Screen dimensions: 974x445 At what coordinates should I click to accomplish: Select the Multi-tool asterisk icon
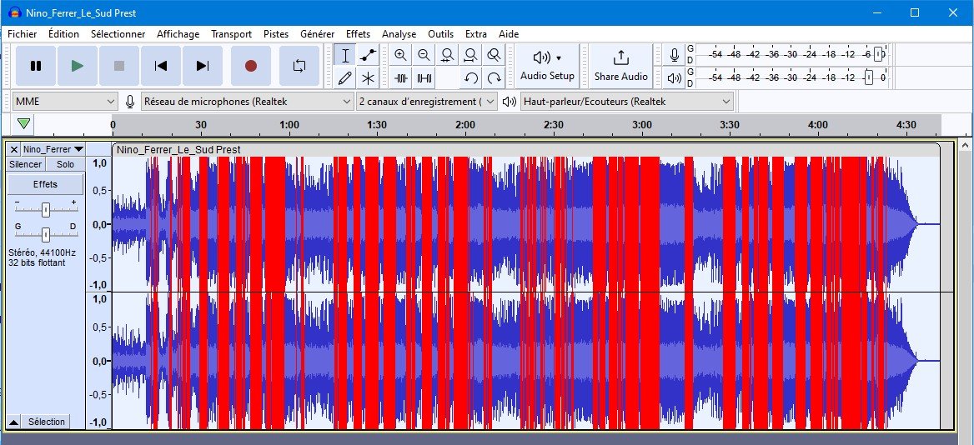click(369, 78)
